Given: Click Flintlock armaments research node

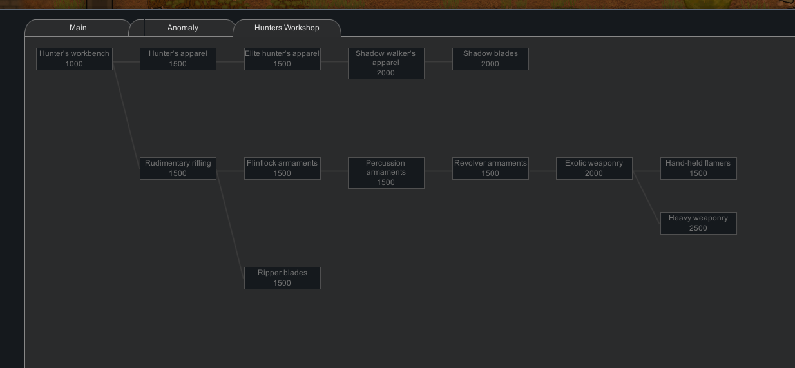Looking at the screenshot, I should [282, 168].
